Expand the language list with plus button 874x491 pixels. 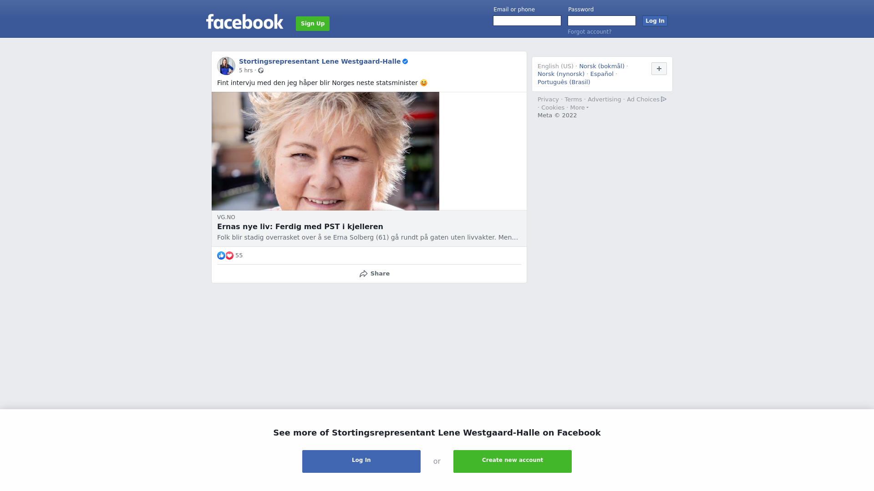pyautogui.click(x=659, y=69)
